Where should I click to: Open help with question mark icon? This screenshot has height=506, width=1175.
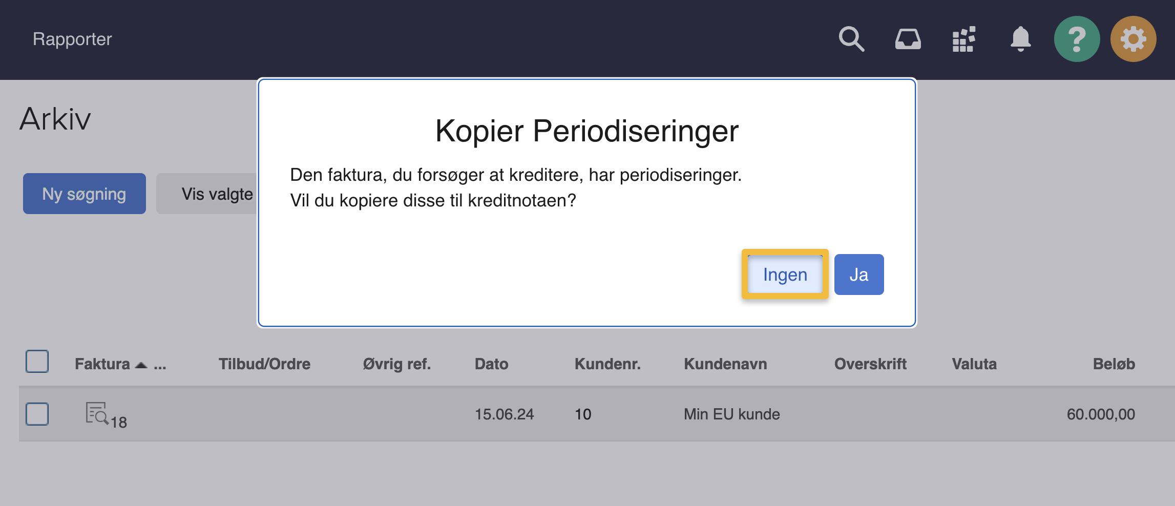pos(1077,39)
